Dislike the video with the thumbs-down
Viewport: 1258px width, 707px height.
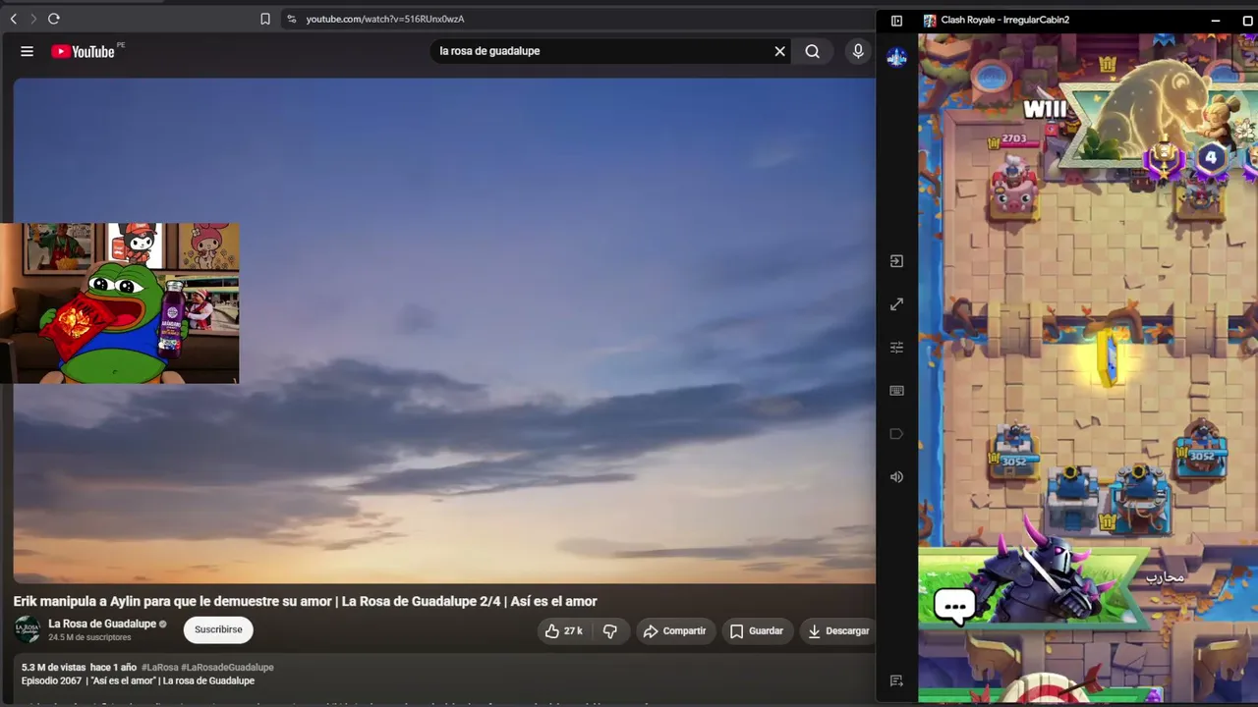610,631
